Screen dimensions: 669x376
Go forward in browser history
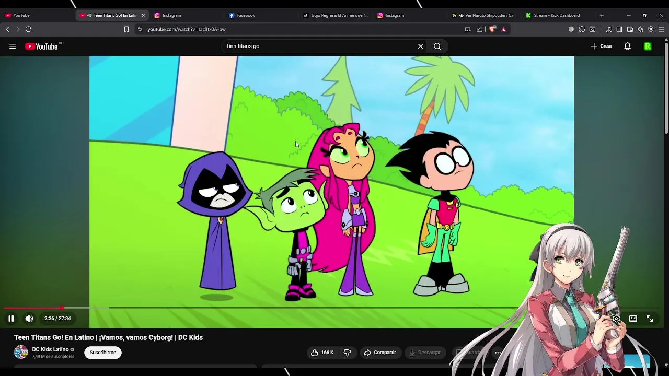point(18,29)
